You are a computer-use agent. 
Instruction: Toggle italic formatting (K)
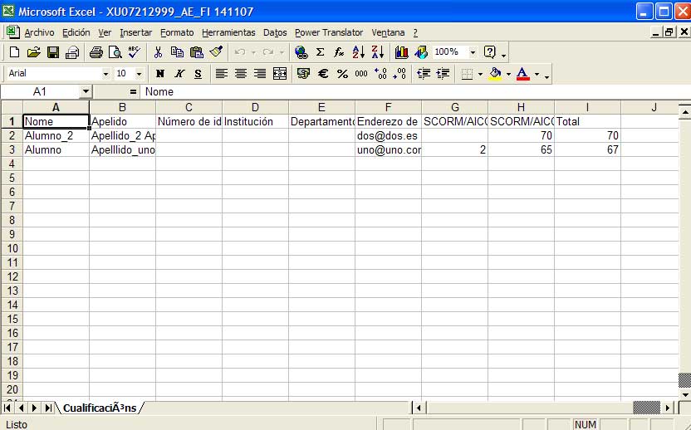(179, 74)
